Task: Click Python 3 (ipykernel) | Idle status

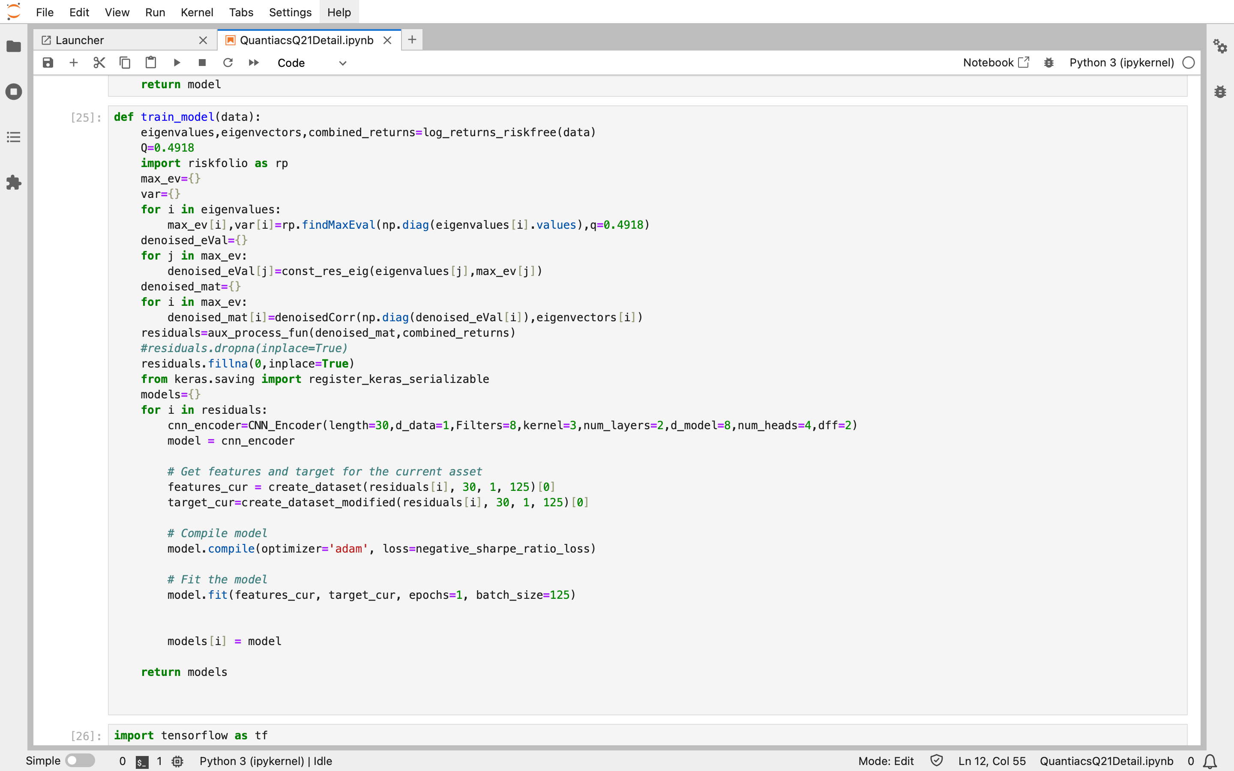Action: pos(266,761)
